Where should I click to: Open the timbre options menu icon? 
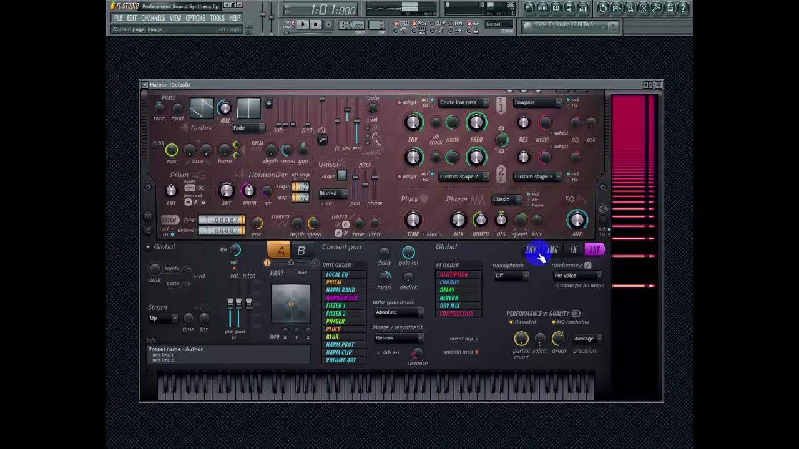coord(268,103)
